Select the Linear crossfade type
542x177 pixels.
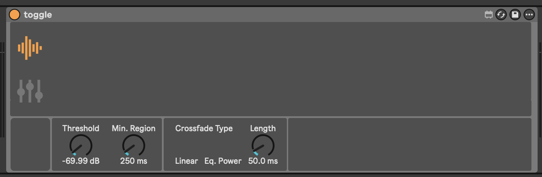[187, 161]
